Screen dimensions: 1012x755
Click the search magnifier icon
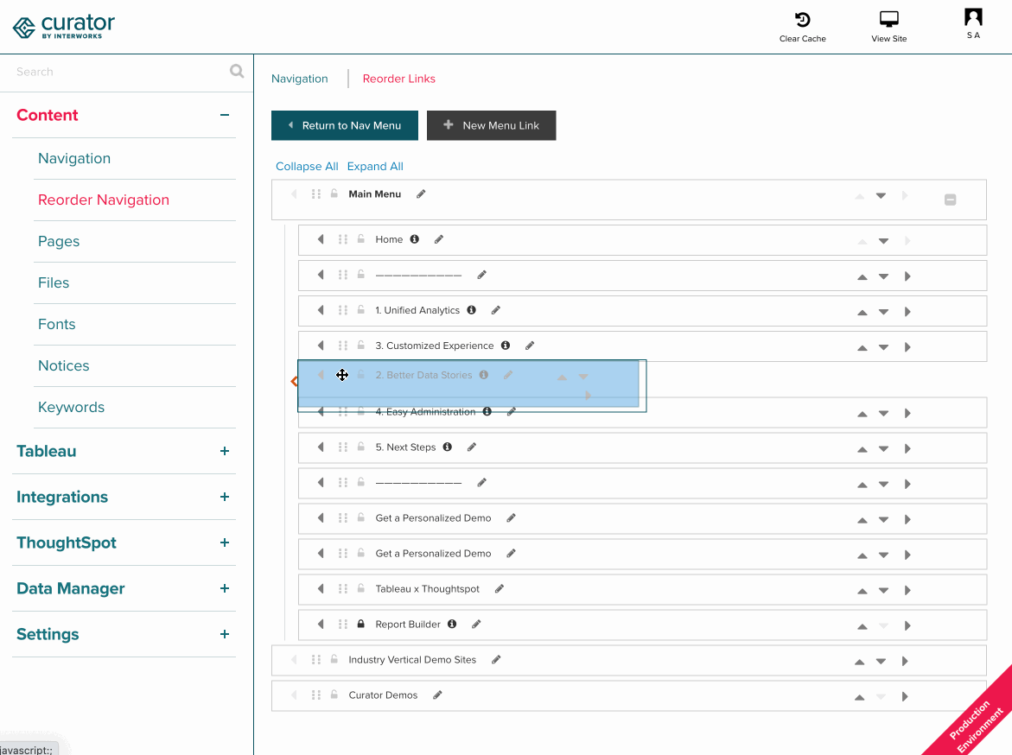point(237,71)
